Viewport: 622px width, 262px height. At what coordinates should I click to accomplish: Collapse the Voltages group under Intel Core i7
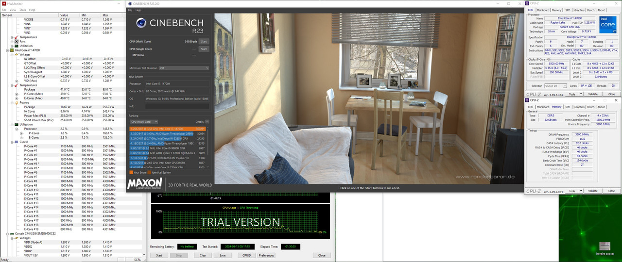[12, 54]
